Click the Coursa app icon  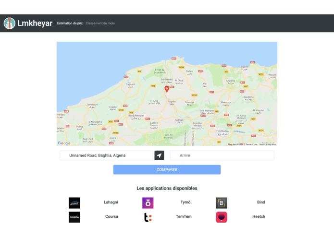tap(74, 217)
